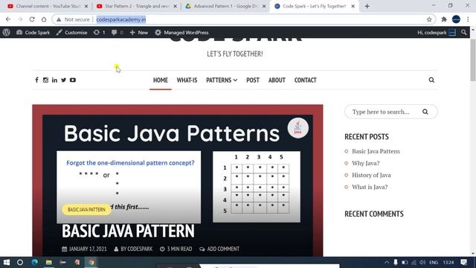
Task: Open Cortana search circle on taskbar
Action: pos(20,262)
